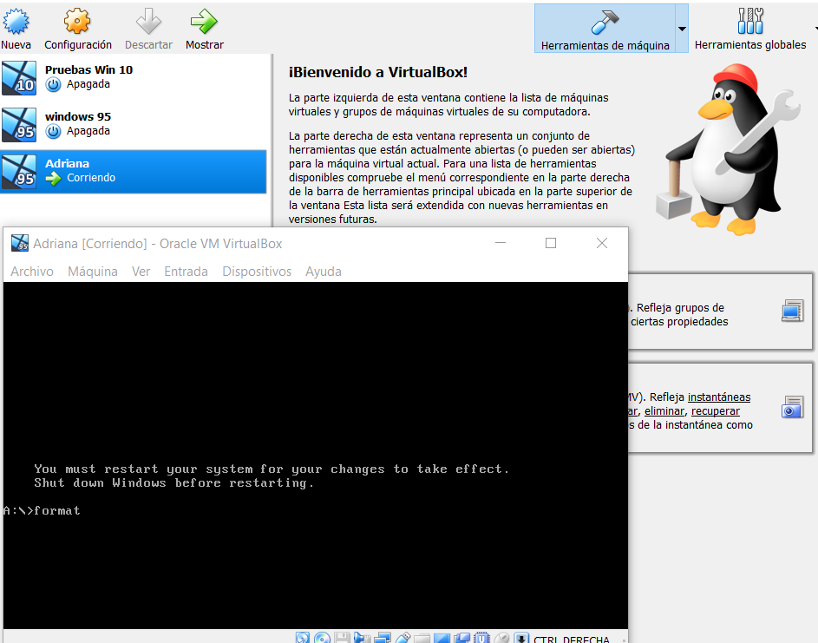Click mouse integration status icon

point(501,637)
